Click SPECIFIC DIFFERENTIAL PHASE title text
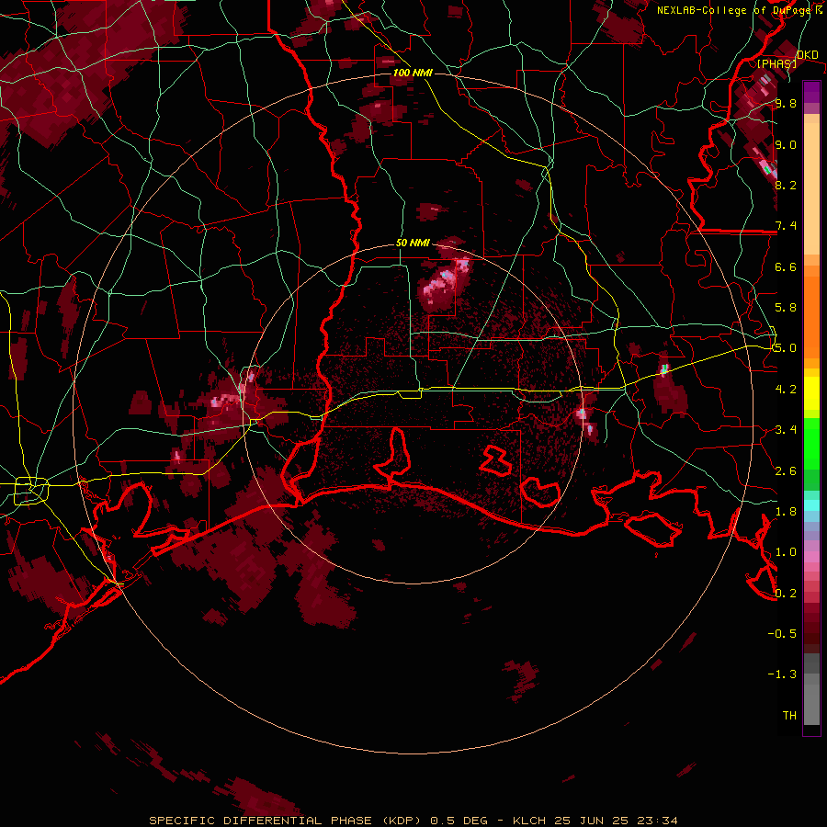This screenshot has height=827, width=827. 263,821
